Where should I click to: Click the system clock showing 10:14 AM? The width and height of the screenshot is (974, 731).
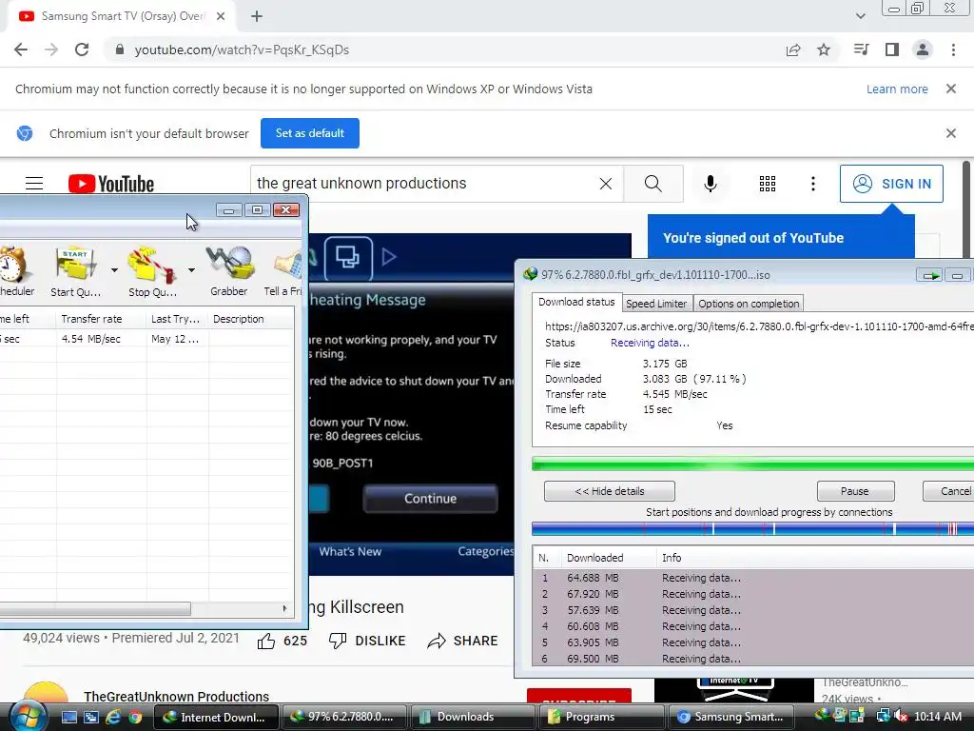(938, 717)
